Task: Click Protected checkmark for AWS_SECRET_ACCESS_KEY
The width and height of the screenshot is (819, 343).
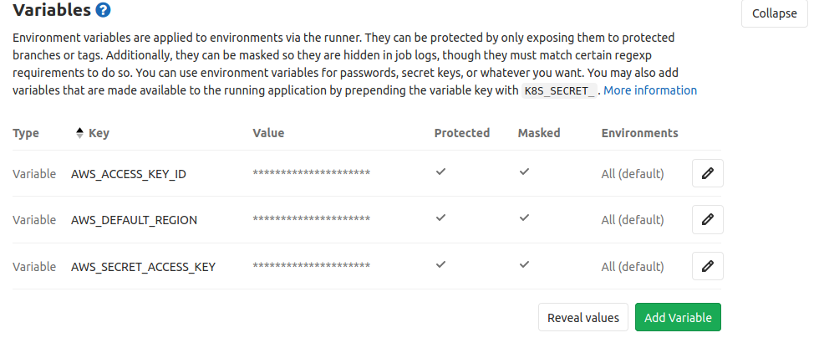Action: click(x=440, y=264)
